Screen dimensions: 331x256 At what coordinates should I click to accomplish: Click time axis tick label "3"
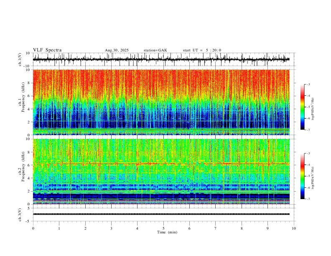click(111, 228)
